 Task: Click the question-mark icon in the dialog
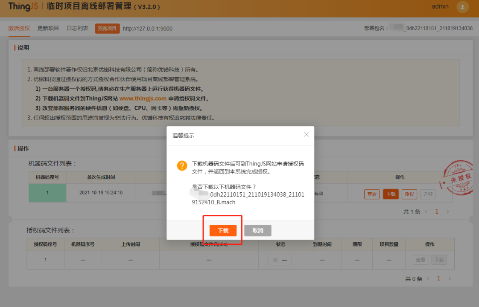tap(182, 165)
